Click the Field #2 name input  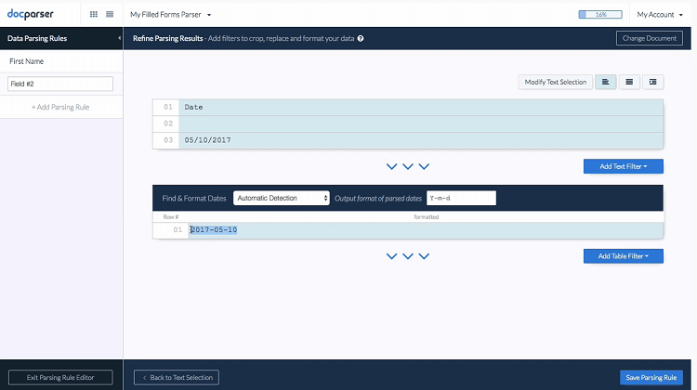point(60,84)
